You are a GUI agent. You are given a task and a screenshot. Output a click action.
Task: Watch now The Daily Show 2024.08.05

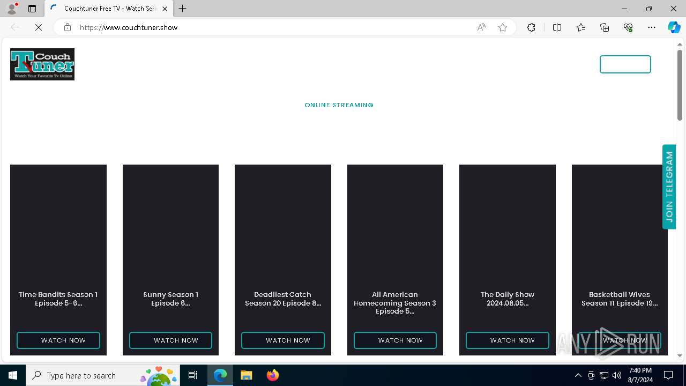508,340
